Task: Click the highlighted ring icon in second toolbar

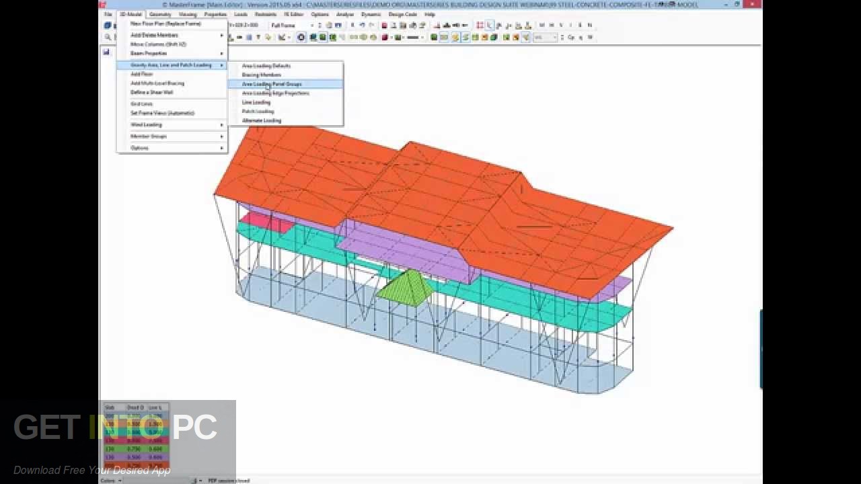Action: pyautogui.click(x=301, y=38)
